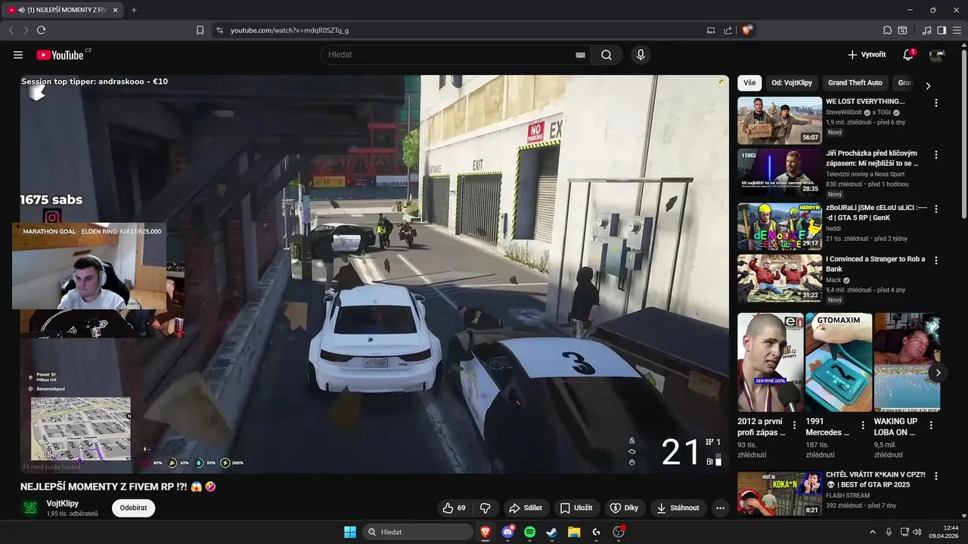
Task: Click the YouTube search magnifier button
Action: 607,55
